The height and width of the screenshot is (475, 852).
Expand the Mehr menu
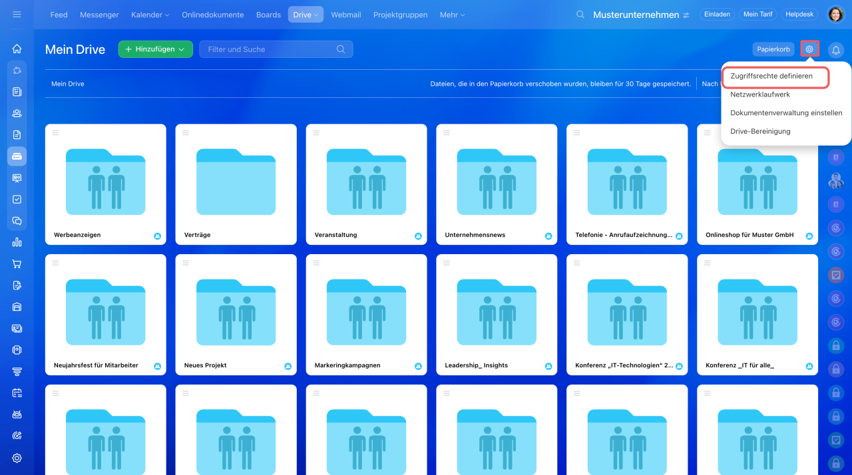pyautogui.click(x=453, y=15)
